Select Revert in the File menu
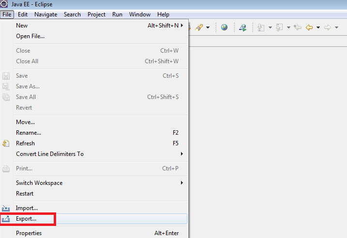347x238 pixels. (x=101, y=108)
